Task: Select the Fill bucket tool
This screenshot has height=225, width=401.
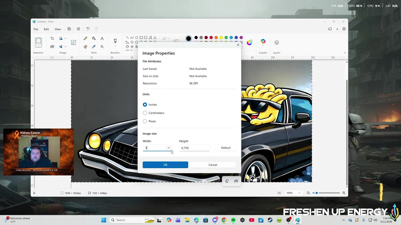Action: click(94, 38)
